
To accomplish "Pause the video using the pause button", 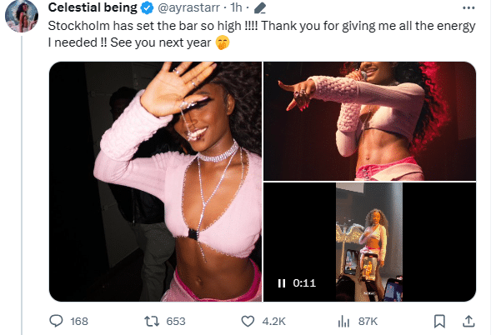I will tap(281, 283).
